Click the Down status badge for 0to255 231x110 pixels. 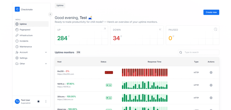coord(109,72)
